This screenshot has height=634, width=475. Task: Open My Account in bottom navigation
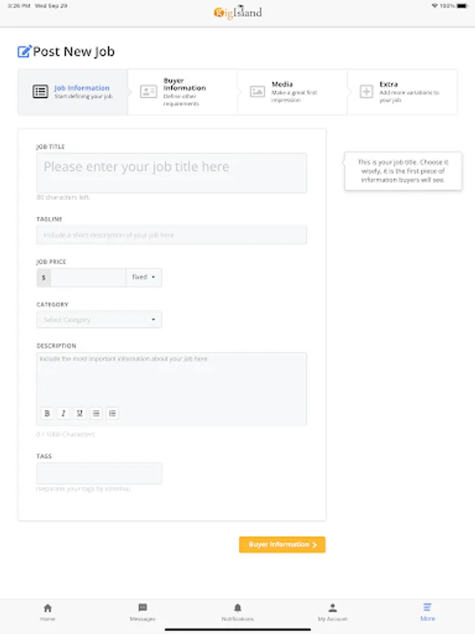click(332, 611)
